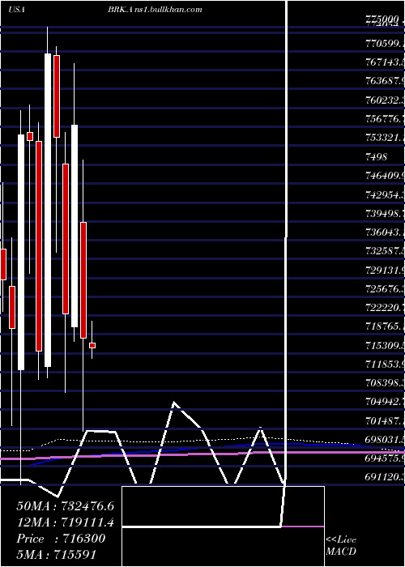Click the 736043 price axis label
The height and width of the screenshot is (567, 405).
pos(385,232)
